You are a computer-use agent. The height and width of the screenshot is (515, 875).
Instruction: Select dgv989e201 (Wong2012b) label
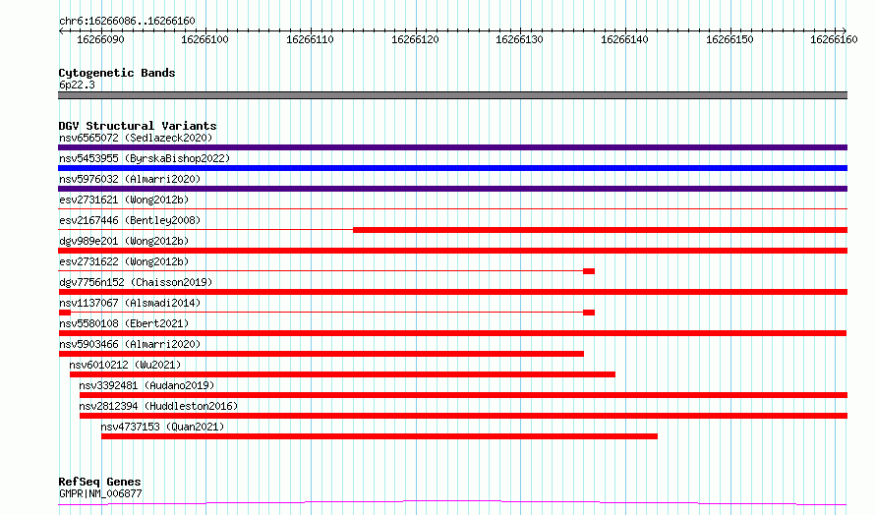(124, 241)
